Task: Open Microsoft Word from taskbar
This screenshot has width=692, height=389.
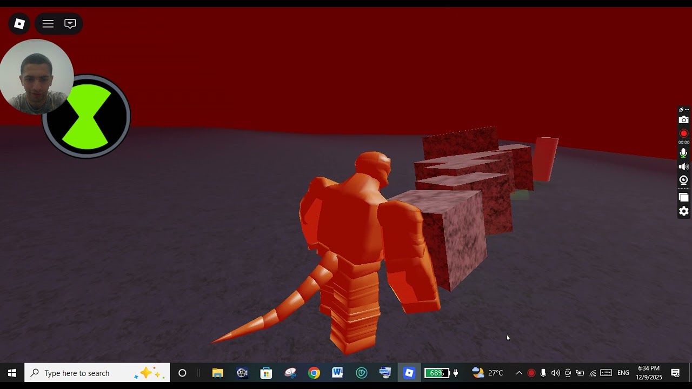Action: pyautogui.click(x=338, y=373)
